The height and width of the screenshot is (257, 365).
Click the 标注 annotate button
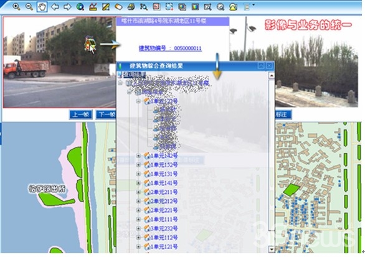tap(283, 114)
